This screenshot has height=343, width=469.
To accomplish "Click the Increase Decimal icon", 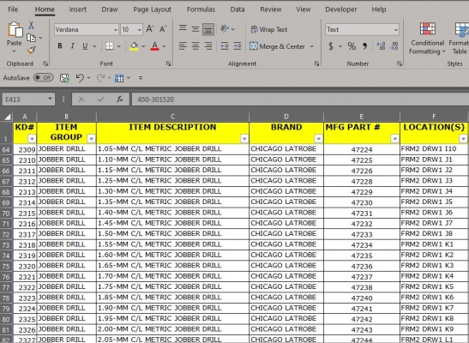I will [x=381, y=46].
